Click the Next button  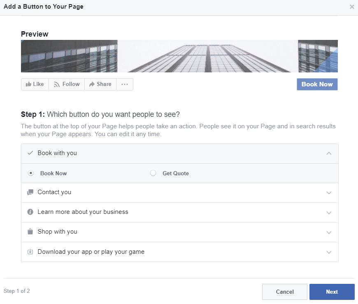pos(332,292)
